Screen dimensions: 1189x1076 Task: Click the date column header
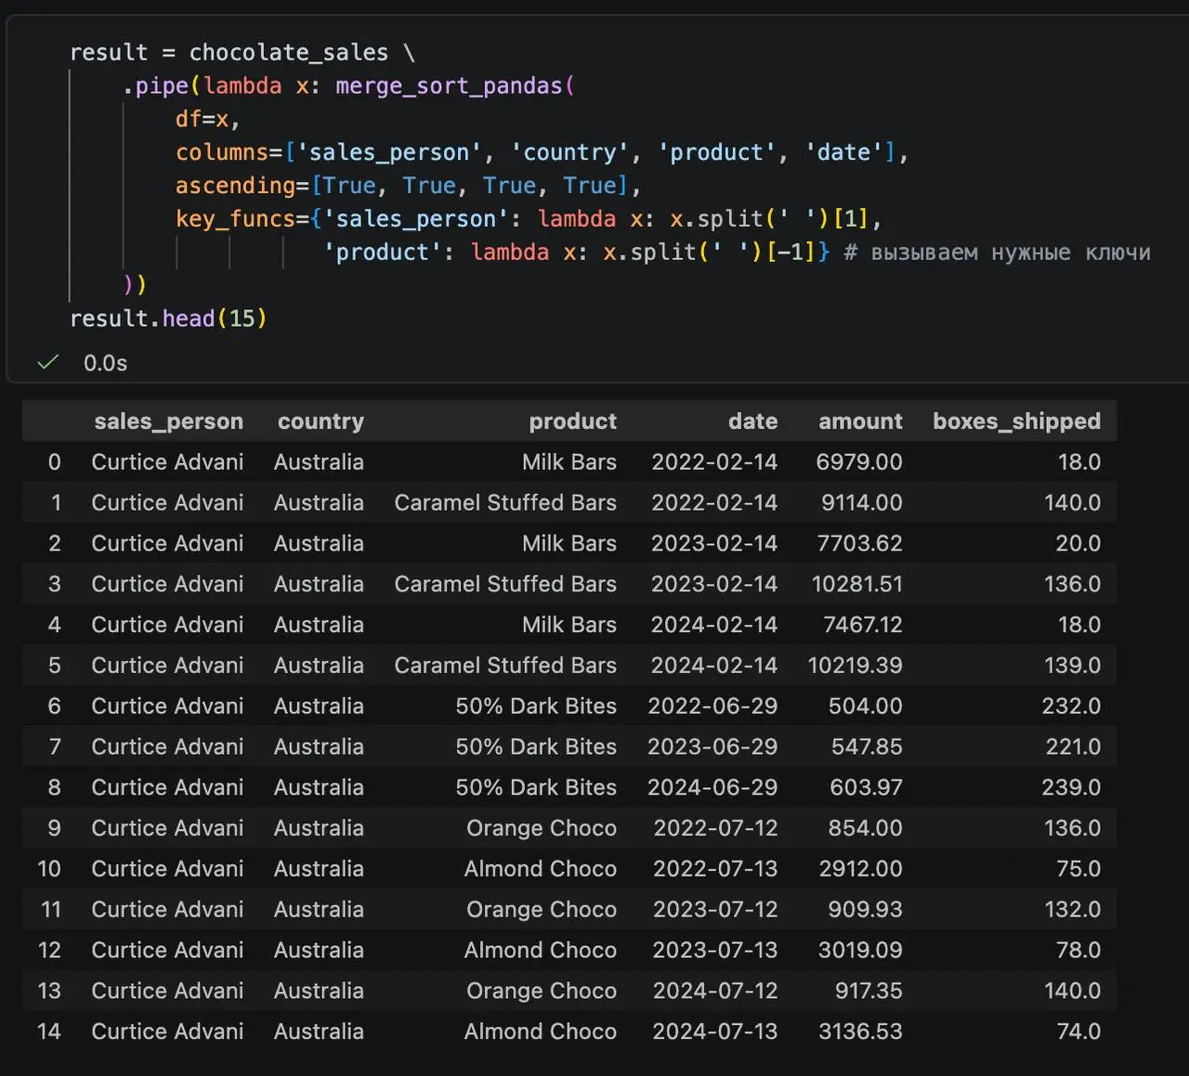[x=752, y=421]
